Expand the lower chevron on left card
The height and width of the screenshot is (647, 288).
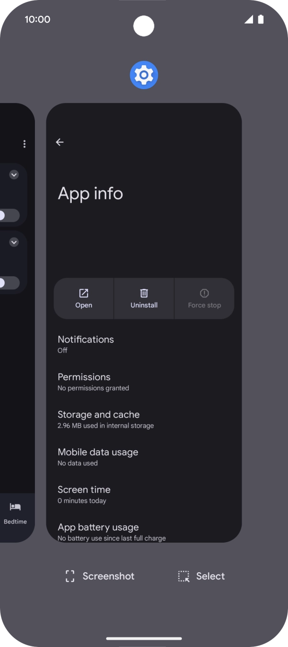14,242
